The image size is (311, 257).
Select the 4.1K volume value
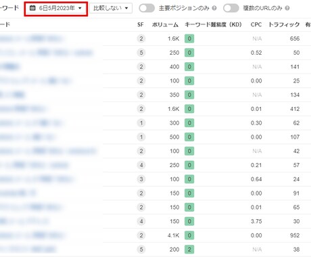point(173,235)
